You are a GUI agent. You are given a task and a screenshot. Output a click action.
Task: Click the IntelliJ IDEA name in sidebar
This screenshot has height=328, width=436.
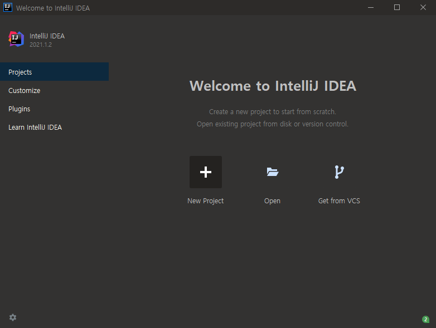47,36
